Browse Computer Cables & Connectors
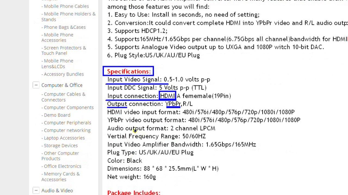Viewport: 348px width, 195px height. point(63,97)
